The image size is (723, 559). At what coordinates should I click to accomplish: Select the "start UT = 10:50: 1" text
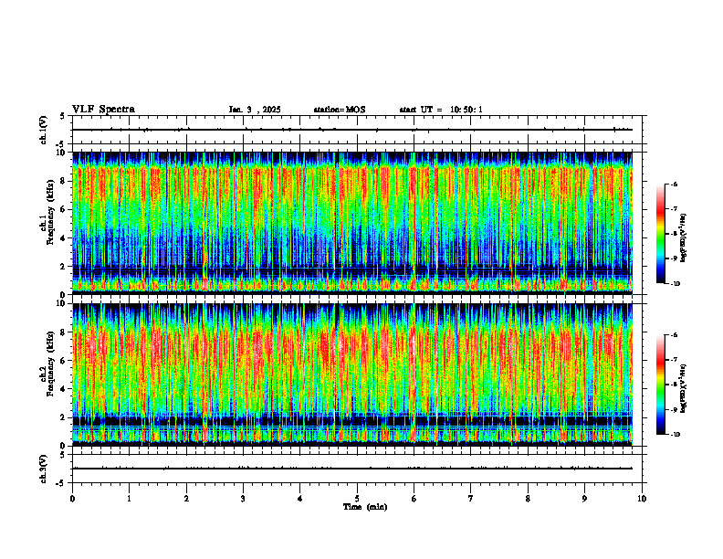[x=441, y=110]
